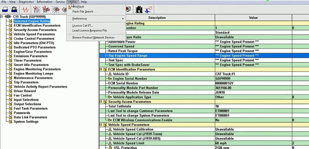Click the Vehicle Application Type key icon
Screen dimensions: 309x149
tap(110, 97)
